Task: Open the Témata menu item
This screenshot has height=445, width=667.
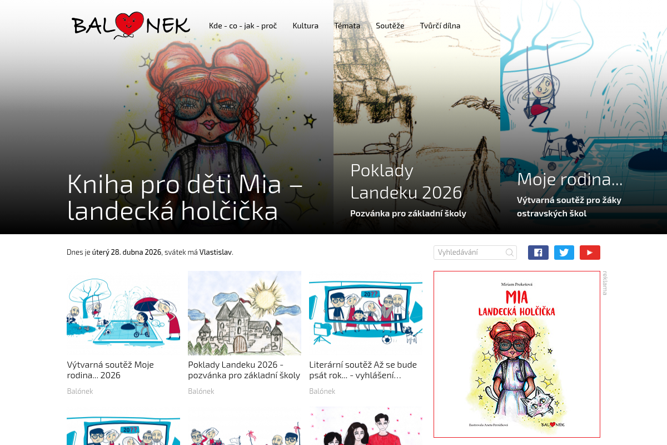Action: point(347,26)
